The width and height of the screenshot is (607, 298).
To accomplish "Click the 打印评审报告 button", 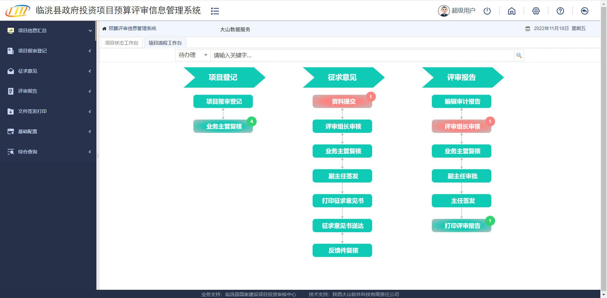I will (462, 226).
